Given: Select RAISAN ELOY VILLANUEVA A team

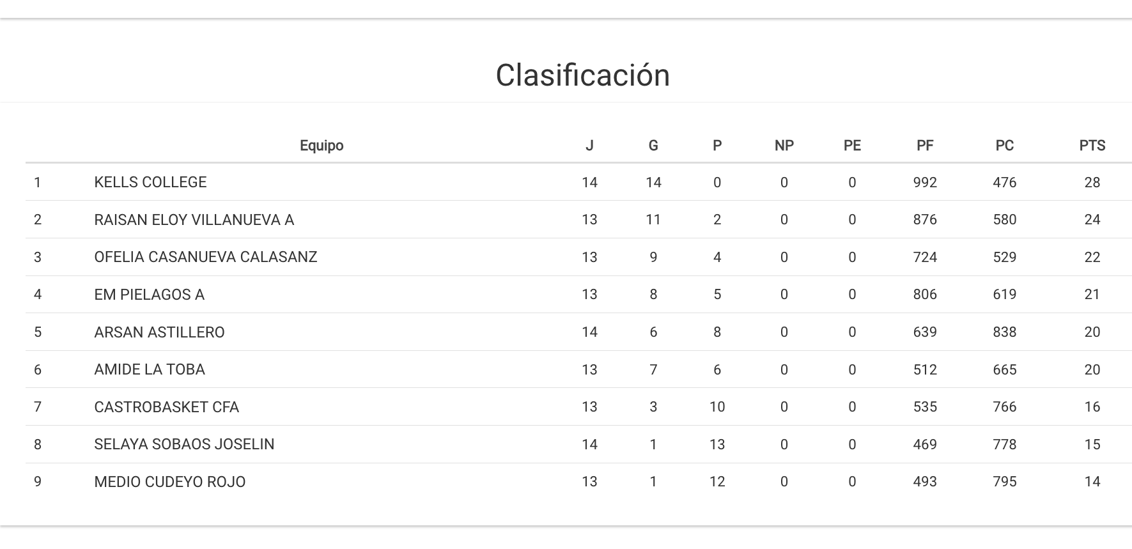Looking at the screenshot, I should click(x=194, y=220).
